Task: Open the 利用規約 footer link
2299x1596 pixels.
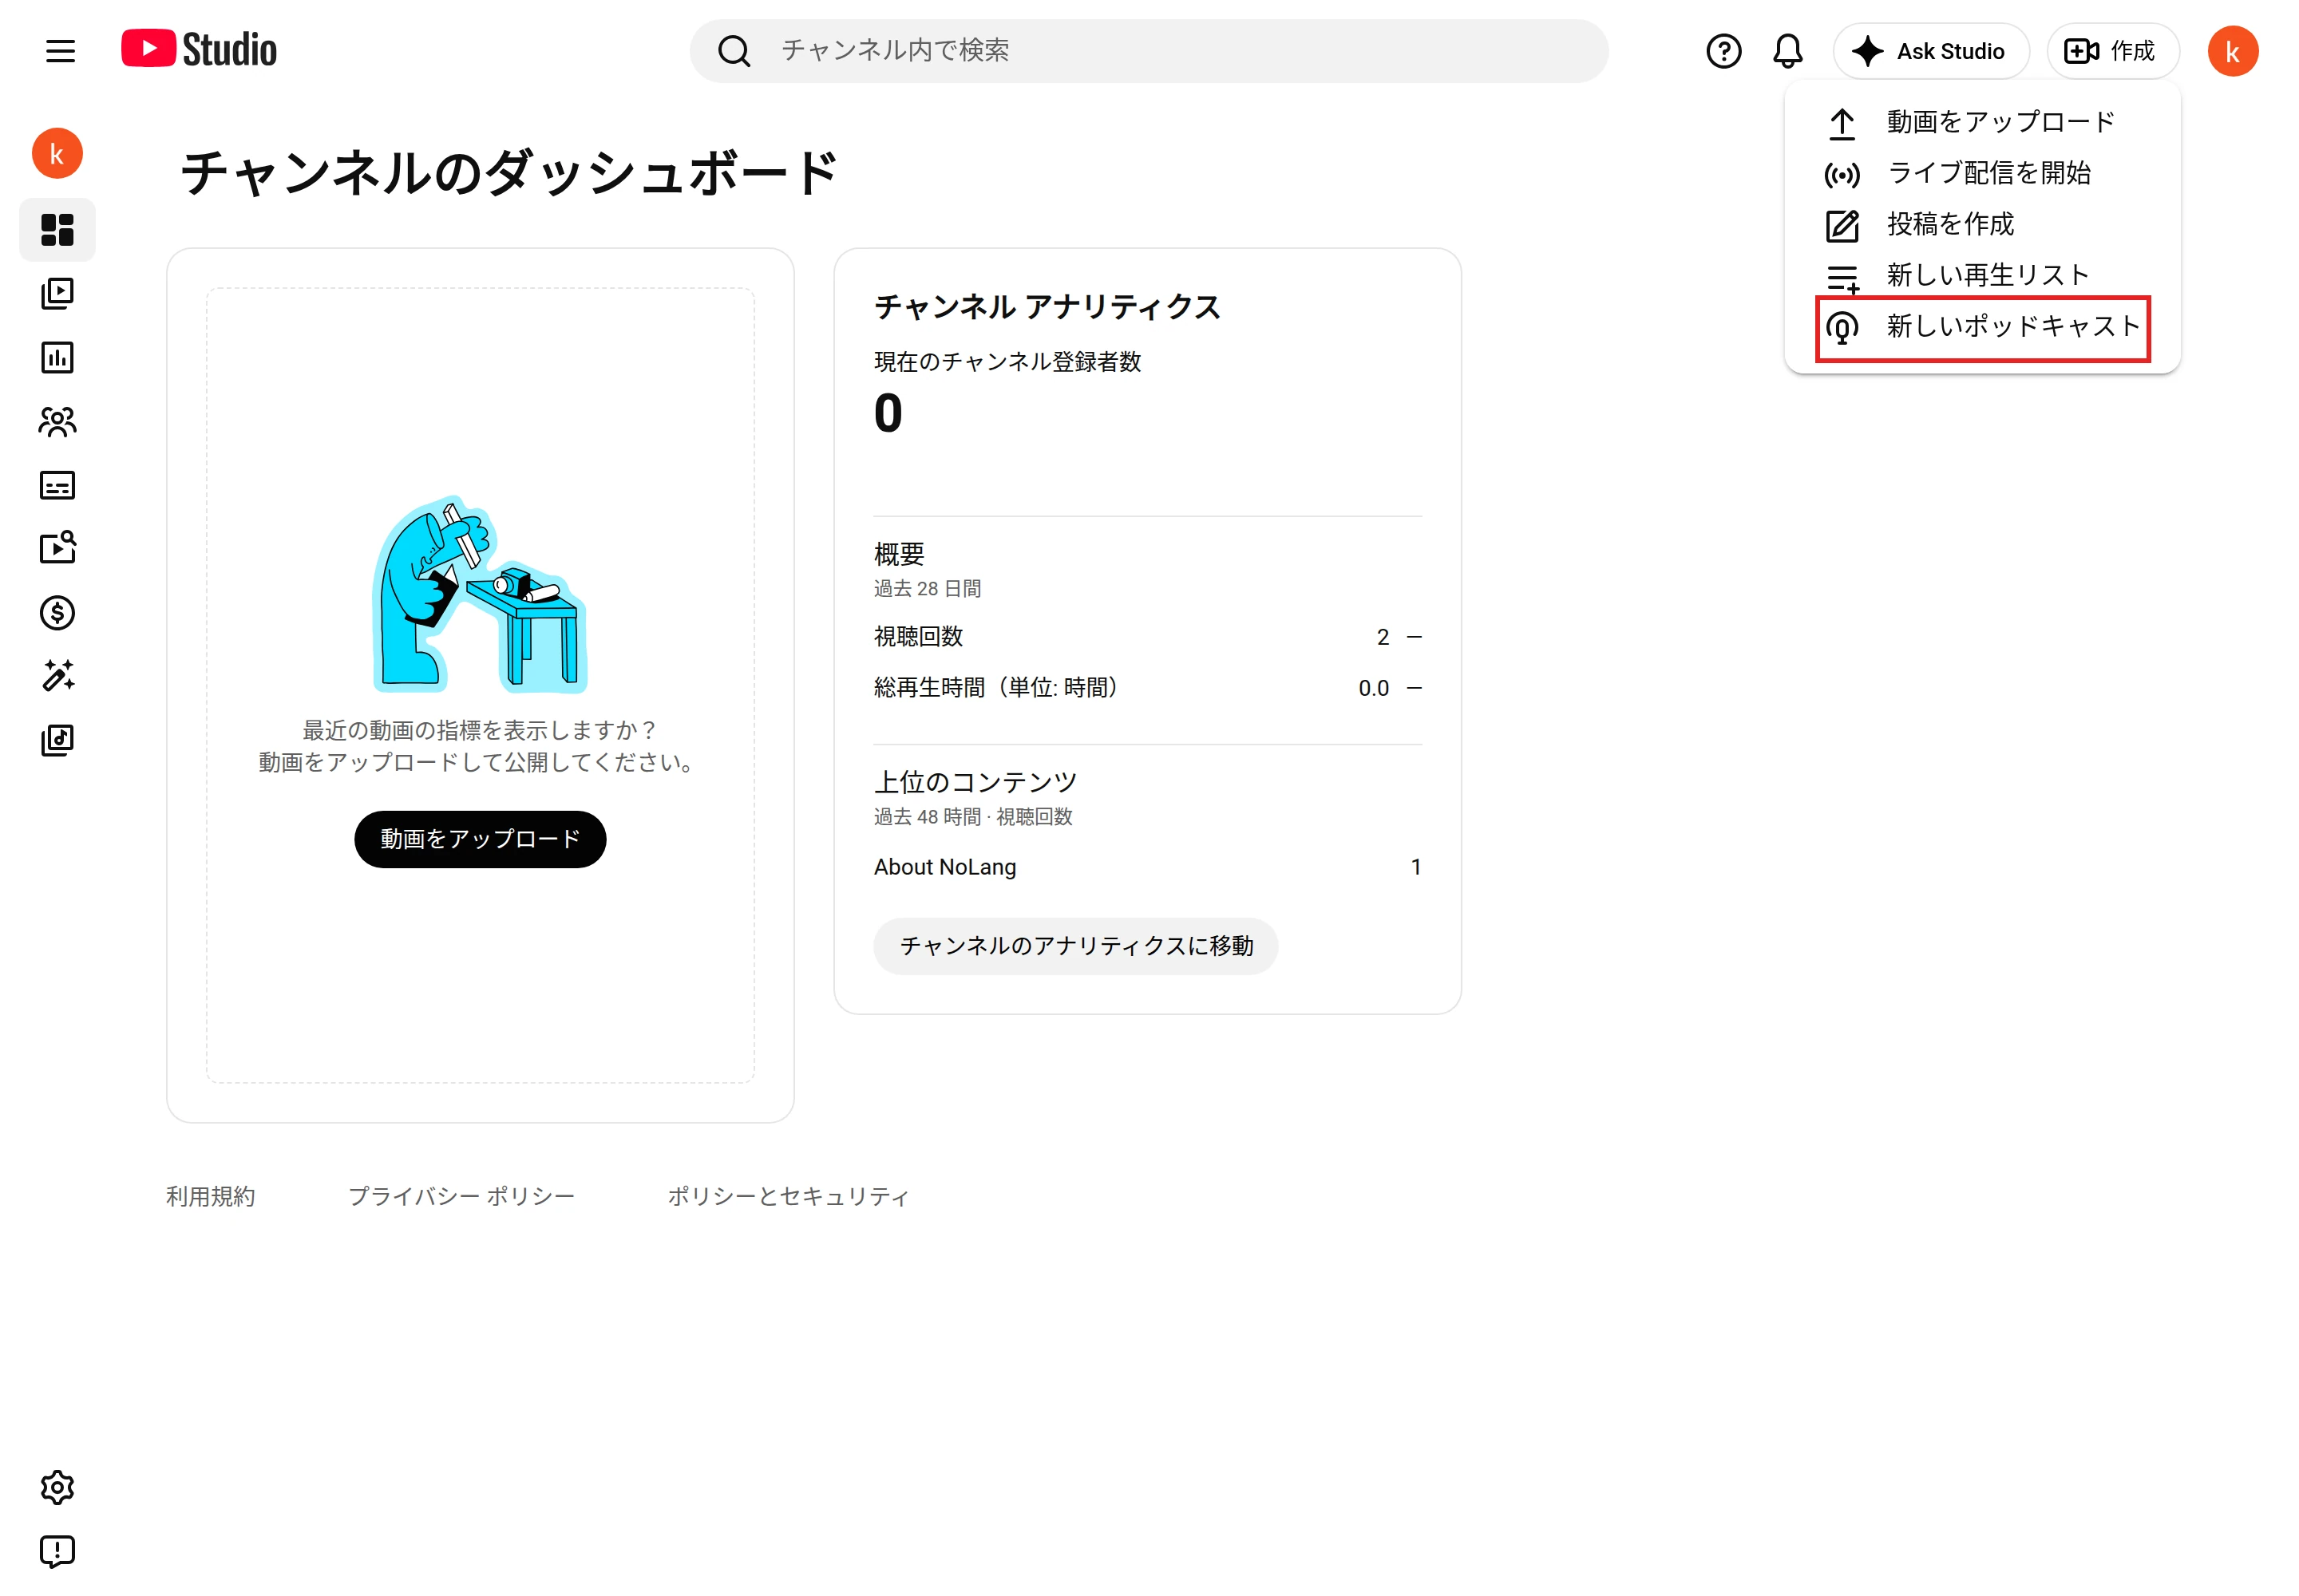Action: point(210,1196)
